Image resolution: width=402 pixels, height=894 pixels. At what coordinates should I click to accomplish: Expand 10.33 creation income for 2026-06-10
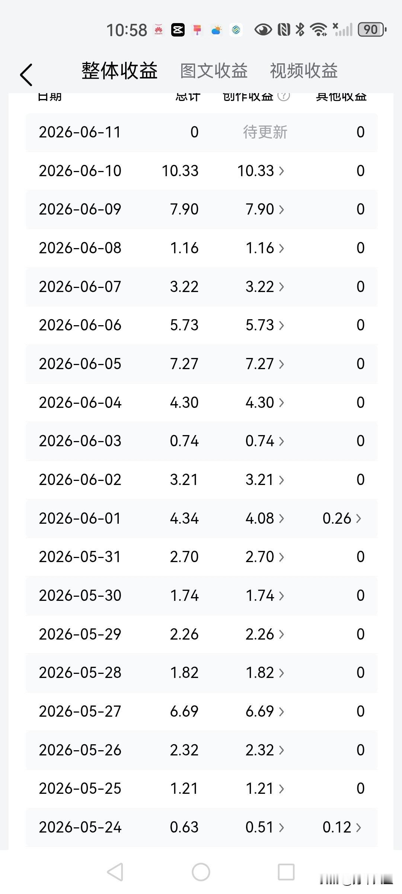coord(261,171)
